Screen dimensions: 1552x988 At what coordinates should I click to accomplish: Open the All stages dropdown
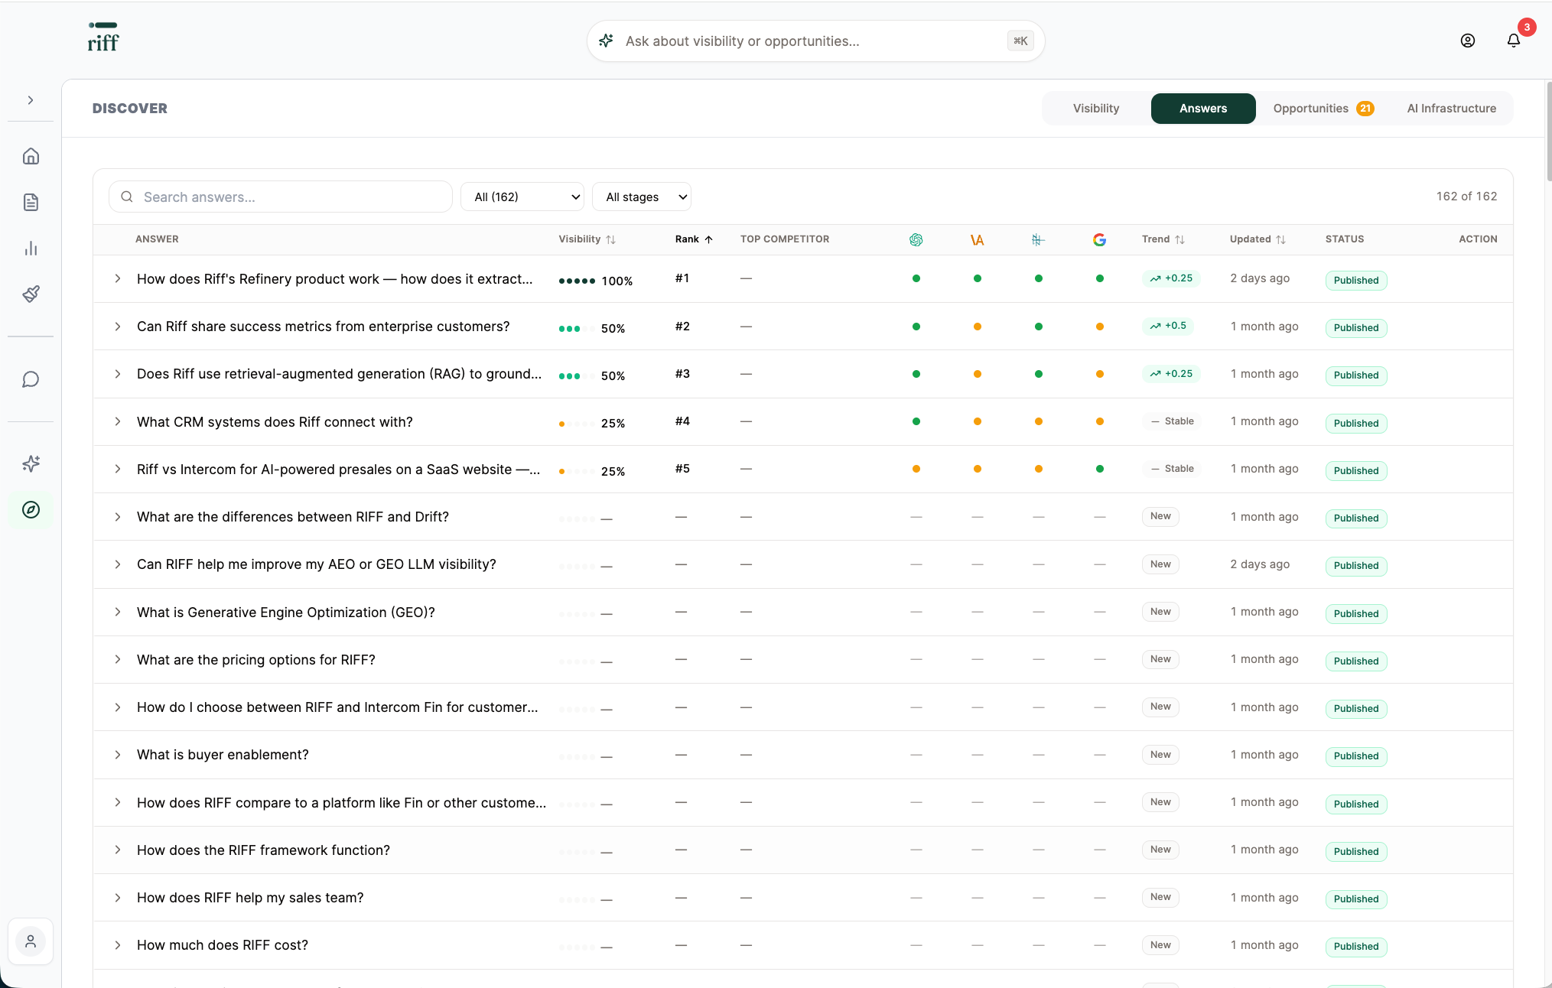pyautogui.click(x=641, y=197)
